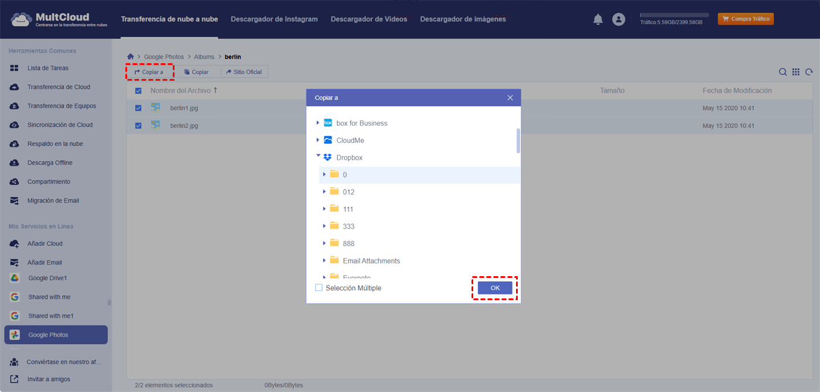Click the box for Business icon
Image resolution: width=820 pixels, height=392 pixels.
328,123
